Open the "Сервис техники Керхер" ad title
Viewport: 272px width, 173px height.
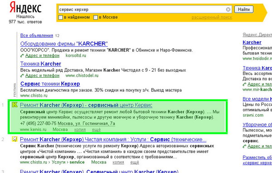point(50,84)
